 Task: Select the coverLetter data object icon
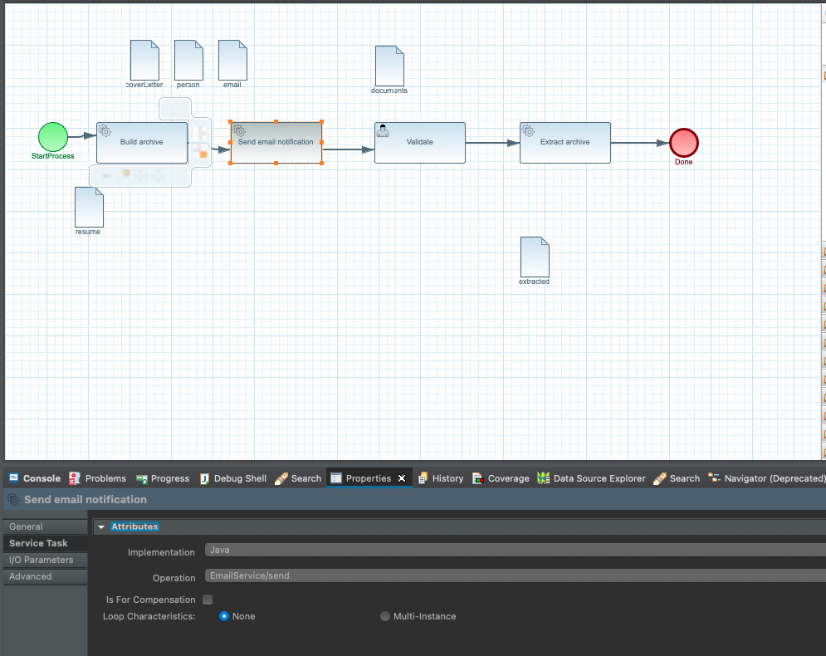[144, 60]
